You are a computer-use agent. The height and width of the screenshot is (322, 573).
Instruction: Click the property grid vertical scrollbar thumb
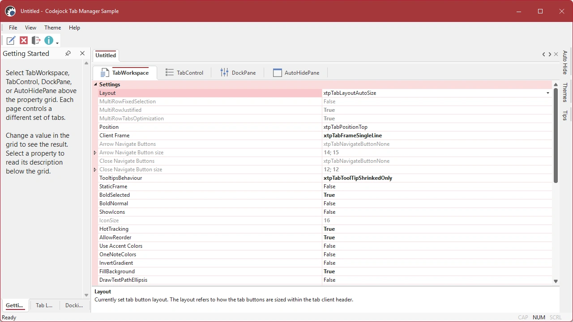coord(556,135)
